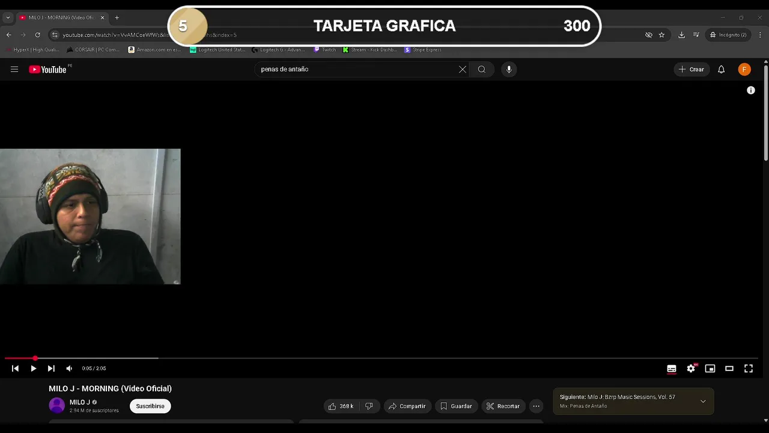Go back in browser history
The width and height of the screenshot is (769, 433).
pos(9,35)
